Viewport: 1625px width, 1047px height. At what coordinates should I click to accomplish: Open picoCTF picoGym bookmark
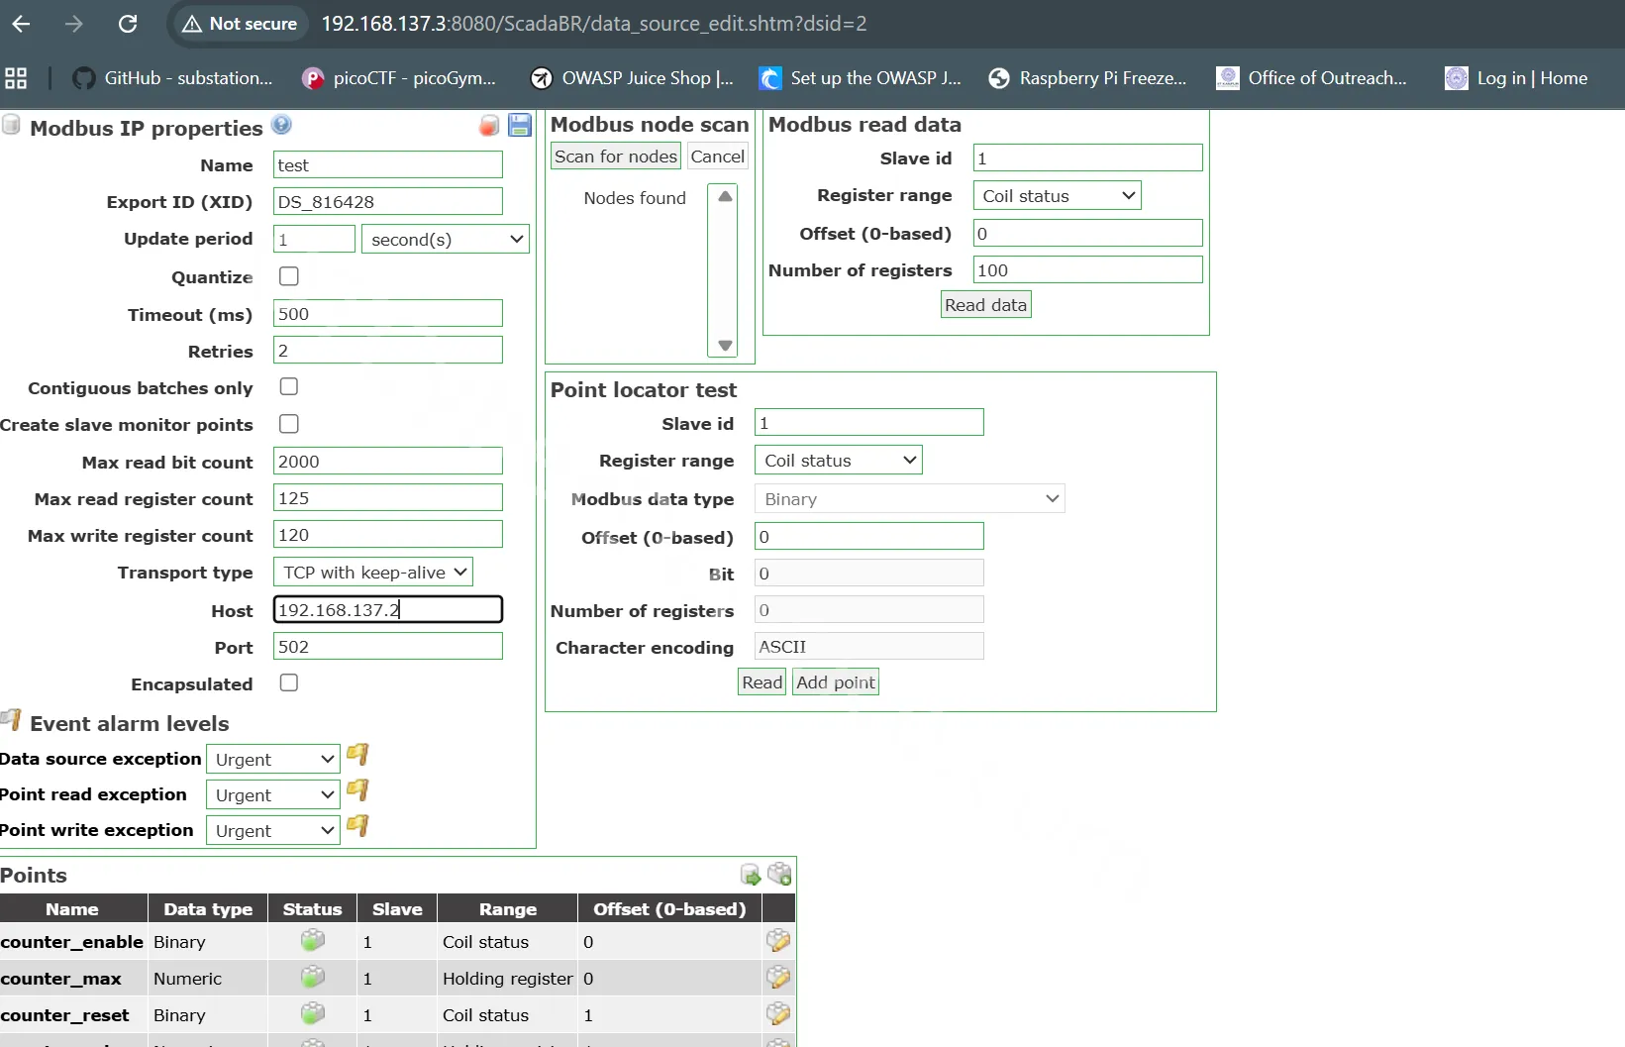(399, 78)
